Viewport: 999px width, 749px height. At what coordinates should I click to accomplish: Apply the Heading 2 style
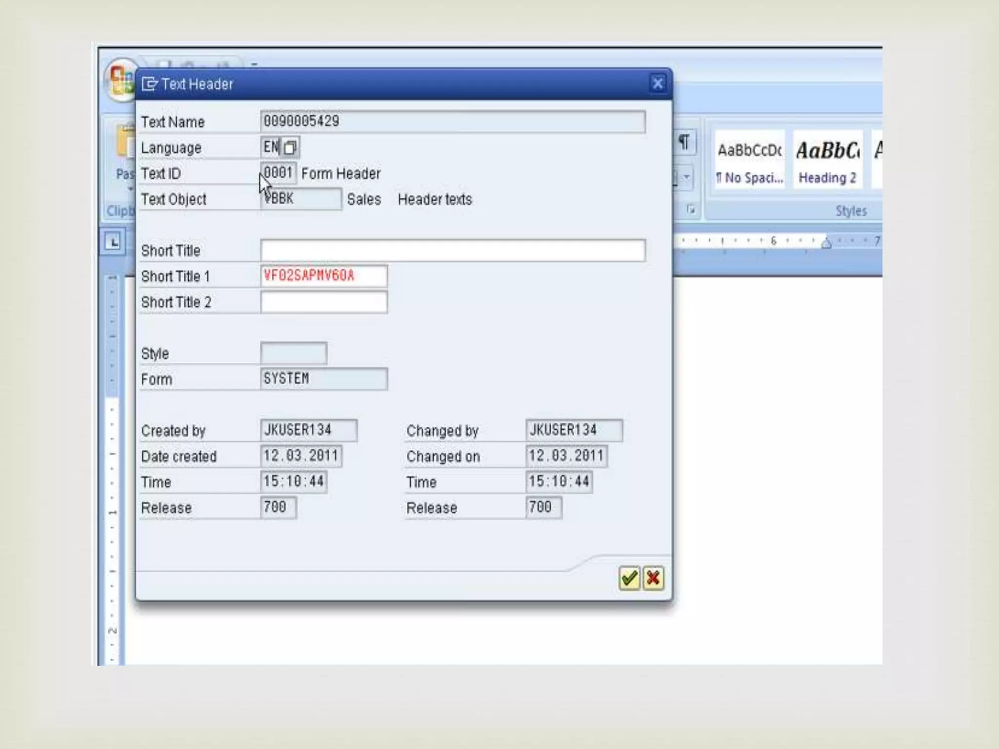tap(827, 160)
